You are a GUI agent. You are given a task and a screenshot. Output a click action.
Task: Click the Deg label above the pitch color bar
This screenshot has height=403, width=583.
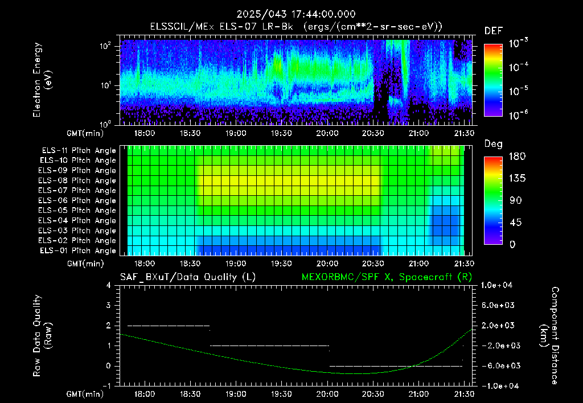(493, 144)
